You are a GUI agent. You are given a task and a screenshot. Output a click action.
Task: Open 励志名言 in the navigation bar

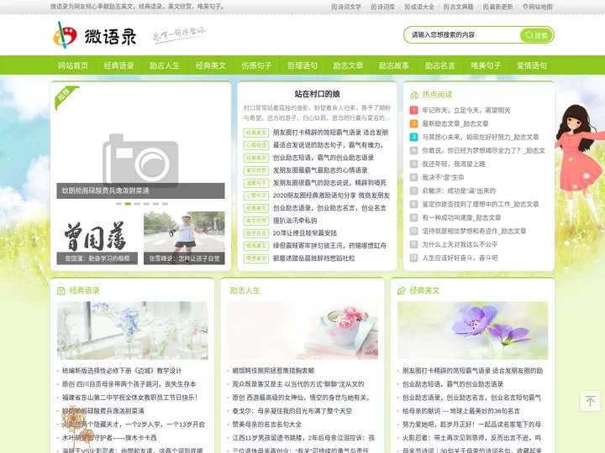(x=440, y=65)
